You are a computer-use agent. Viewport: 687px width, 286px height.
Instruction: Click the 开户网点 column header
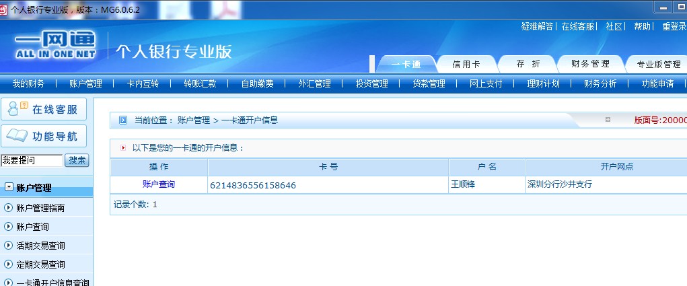(x=617, y=167)
